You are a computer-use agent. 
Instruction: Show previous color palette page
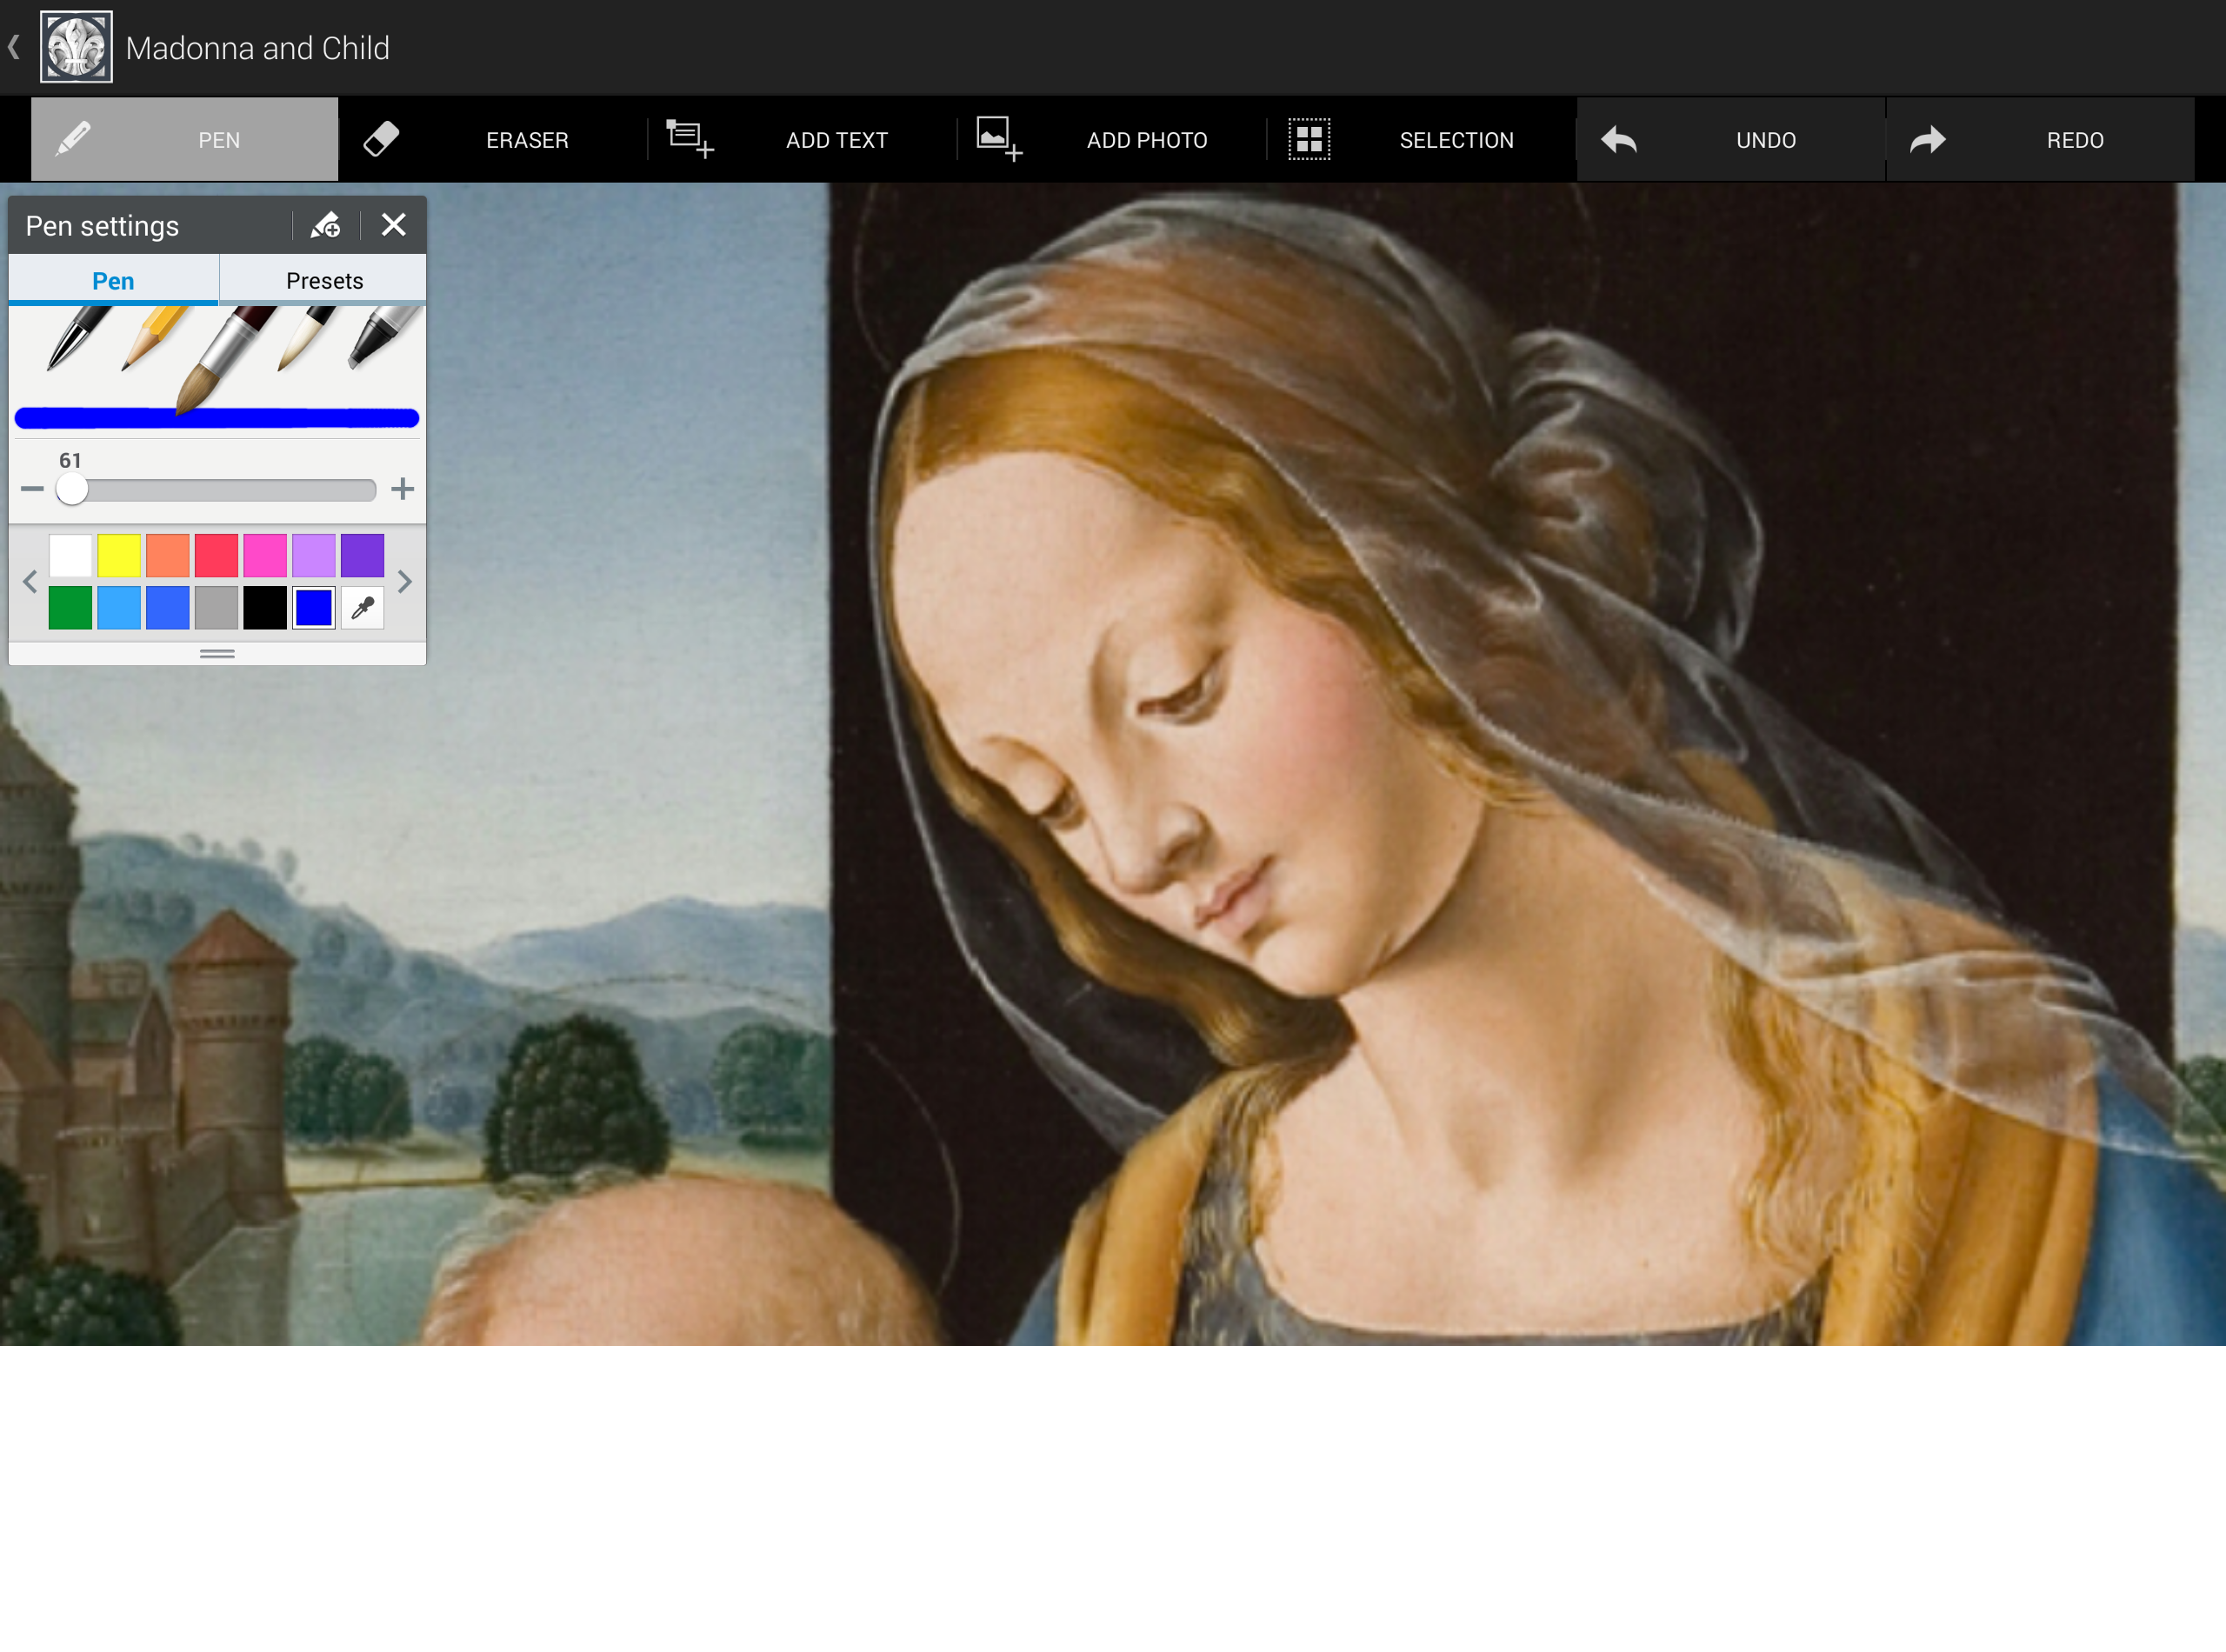point(30,582)
